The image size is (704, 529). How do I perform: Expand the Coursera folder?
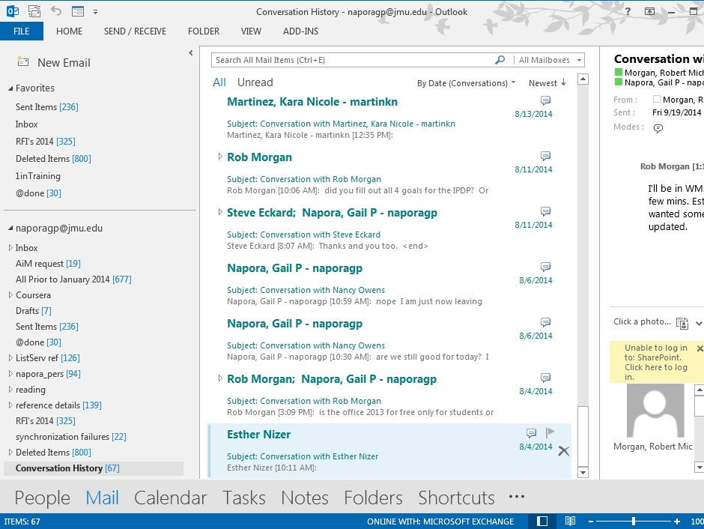coord(10,295)
